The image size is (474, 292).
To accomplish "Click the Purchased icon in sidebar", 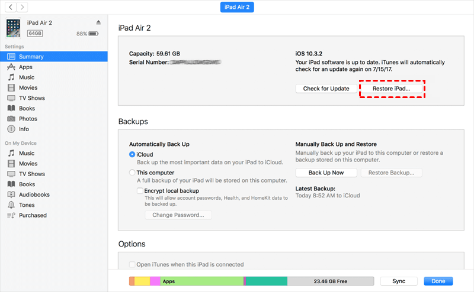I will coord(11,215).
